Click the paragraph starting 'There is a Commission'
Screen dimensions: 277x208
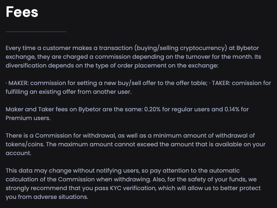coord(135,144)
